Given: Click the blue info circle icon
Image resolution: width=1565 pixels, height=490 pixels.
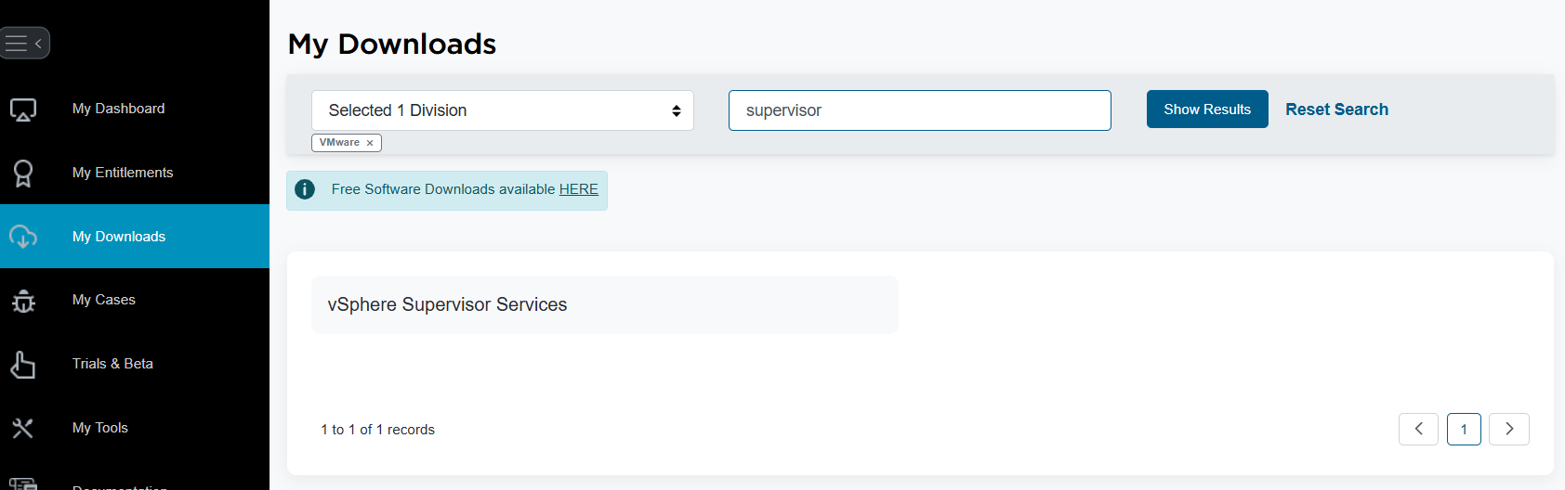Looking at the screenshot, I should 305,189.
